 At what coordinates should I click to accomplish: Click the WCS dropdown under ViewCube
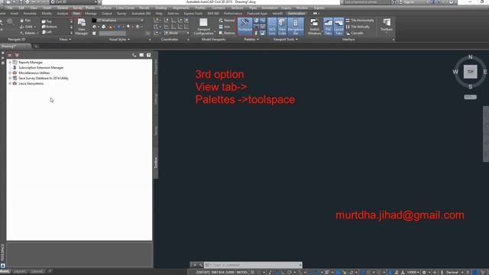point(471,97)
